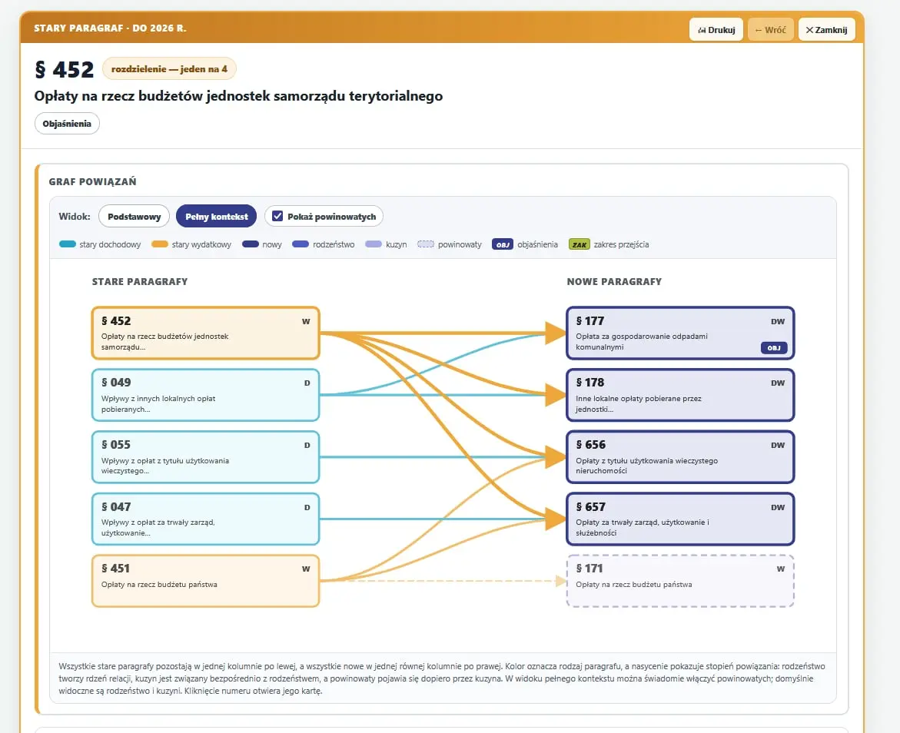The width and height of the screenshot is (900, 733).
Task: Click the rodzeństwo legend swatch
Action: click(301, 244)
